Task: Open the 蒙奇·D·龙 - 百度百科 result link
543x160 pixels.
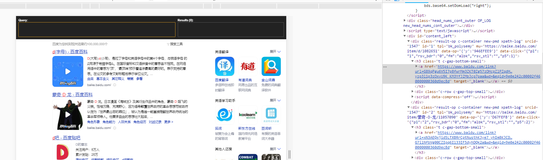Action: (x=72, y=95)
